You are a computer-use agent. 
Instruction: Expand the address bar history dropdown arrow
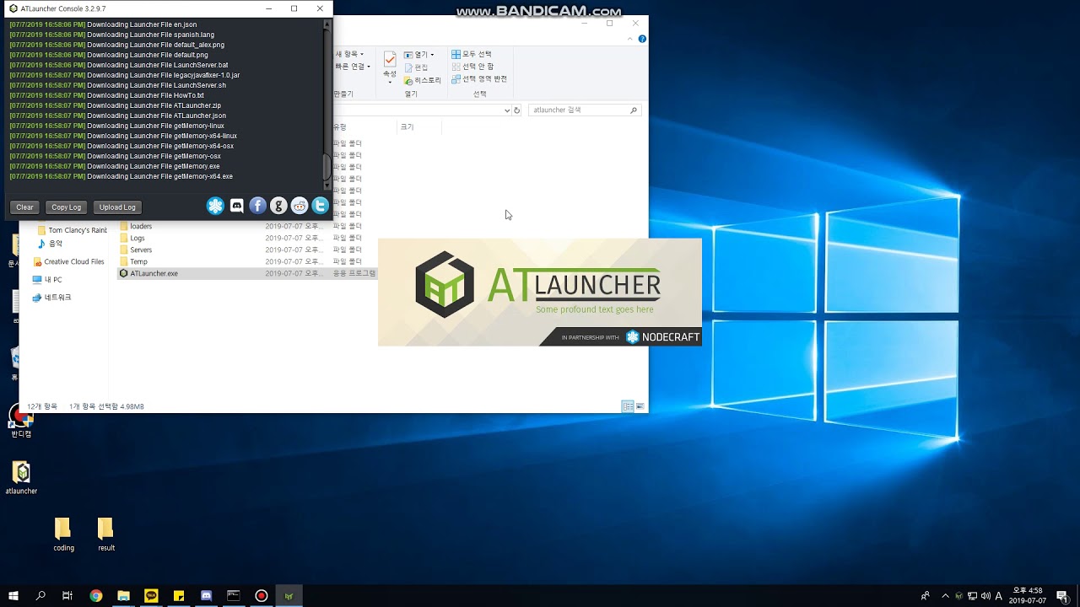point(507,110)
